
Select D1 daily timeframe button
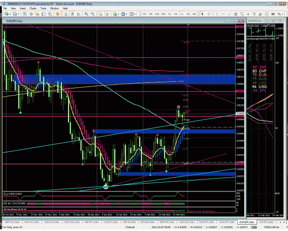coord(182,14)
